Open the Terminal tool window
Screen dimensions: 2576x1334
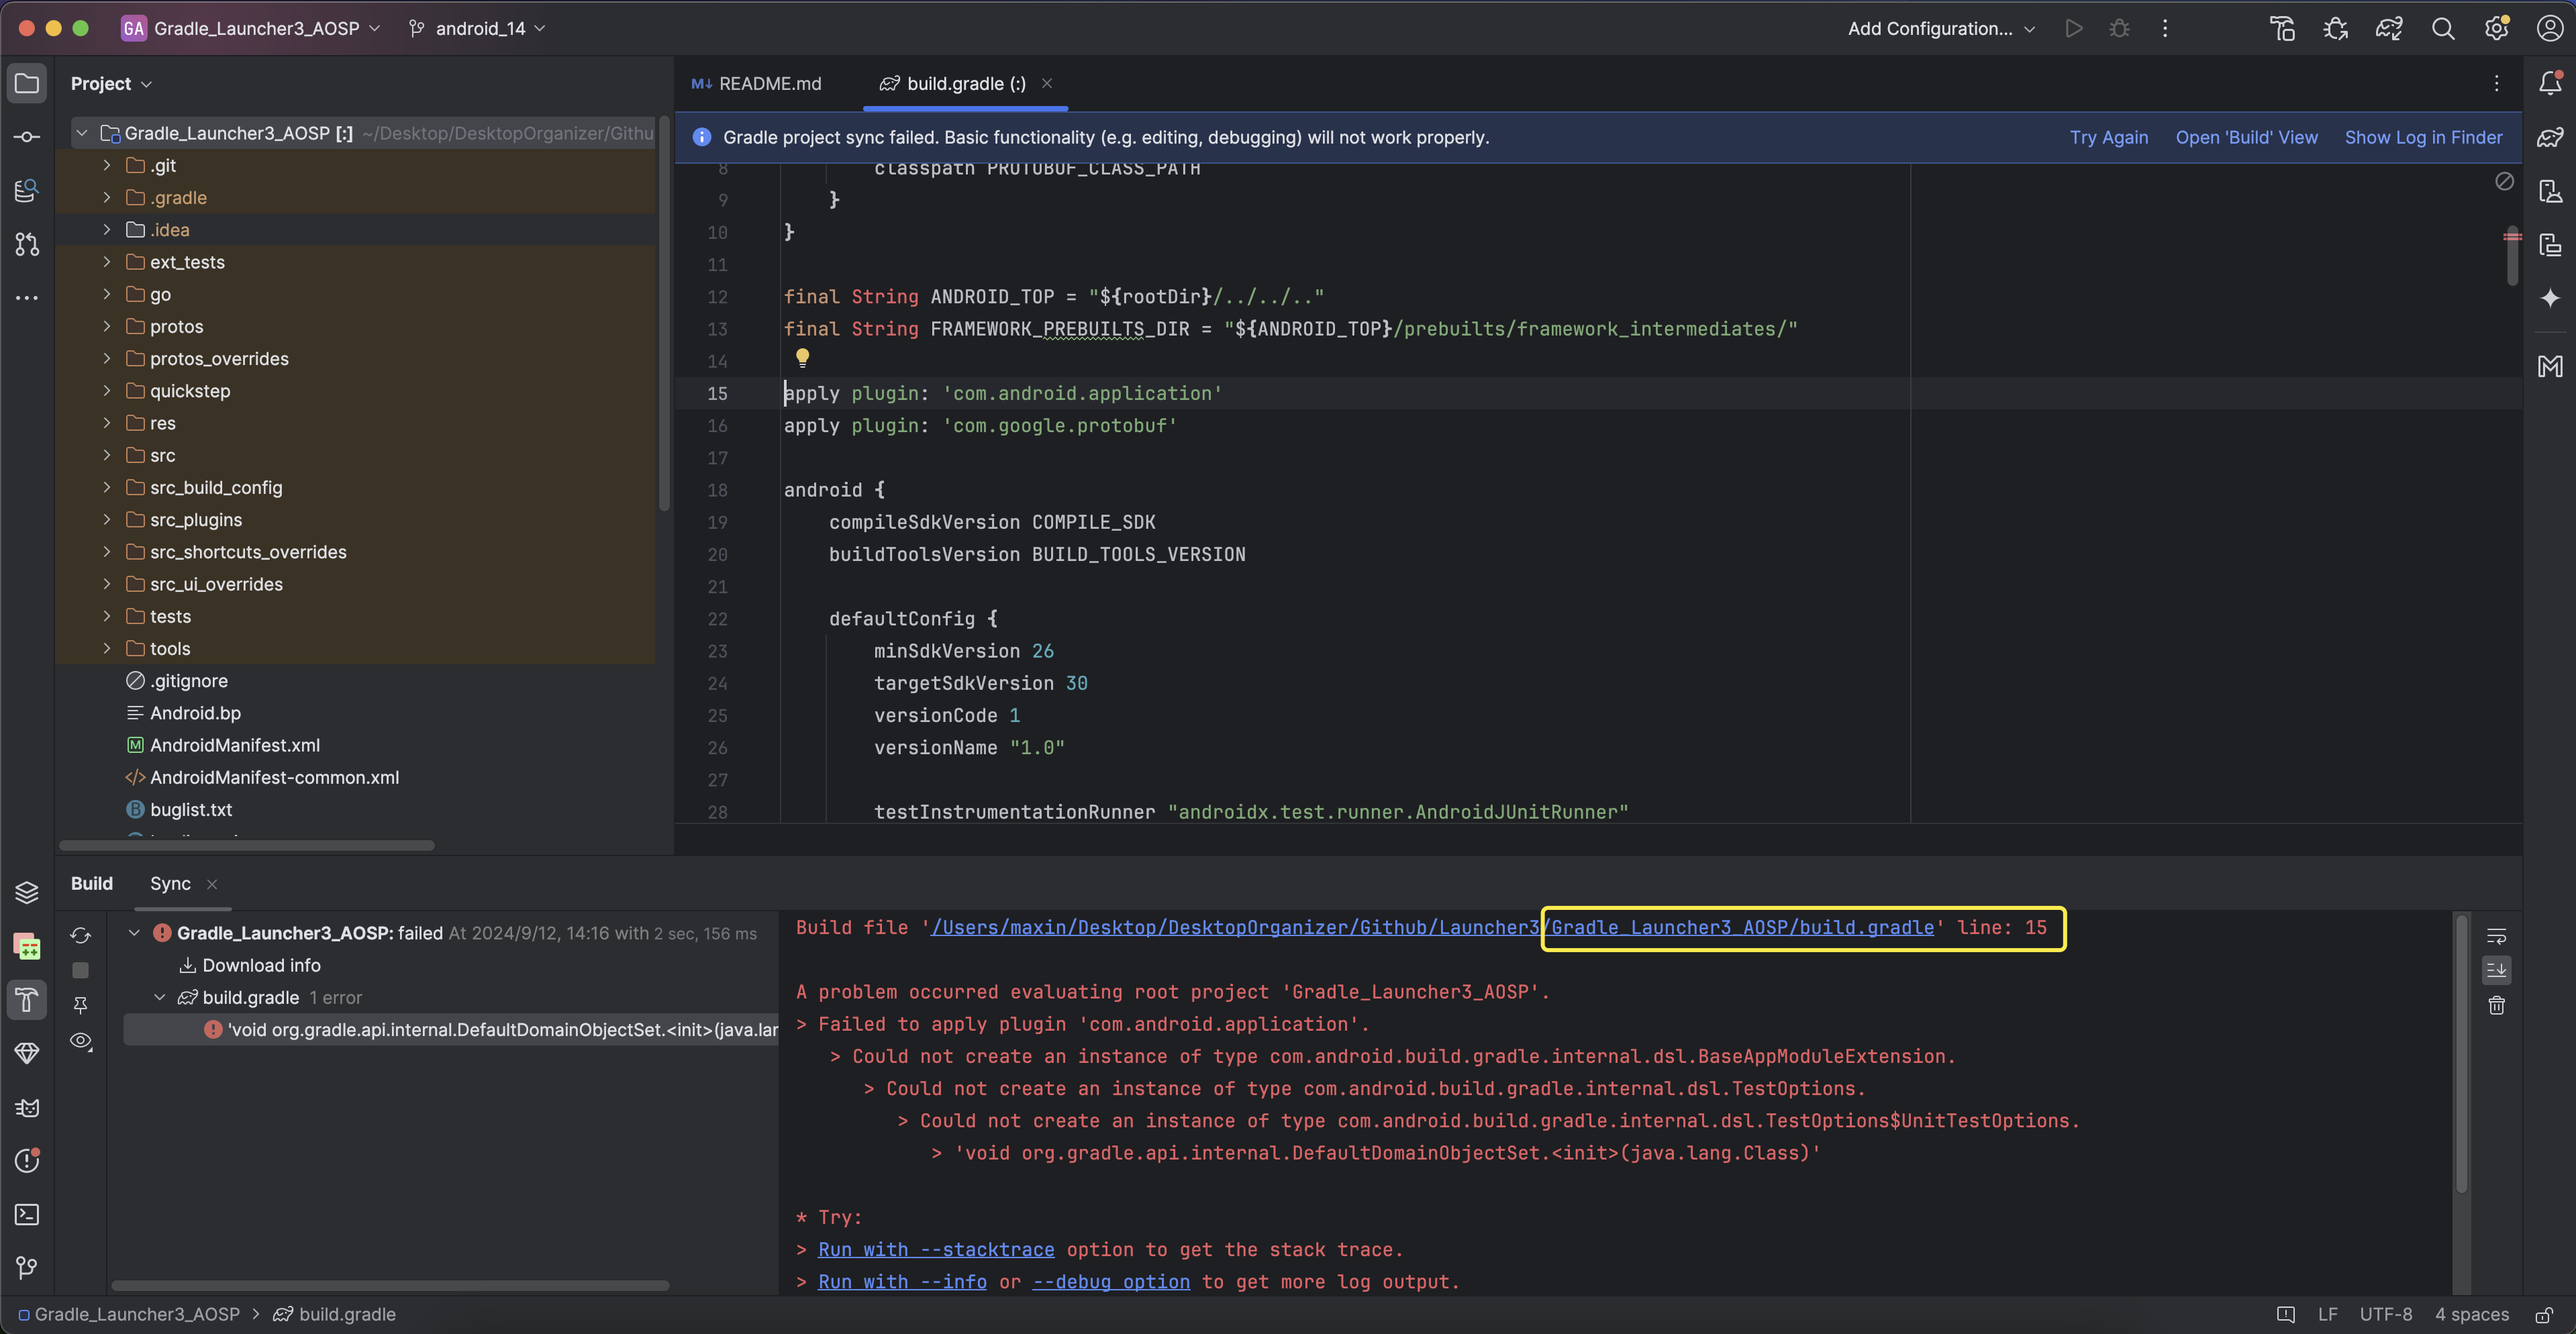point(27,1214)
